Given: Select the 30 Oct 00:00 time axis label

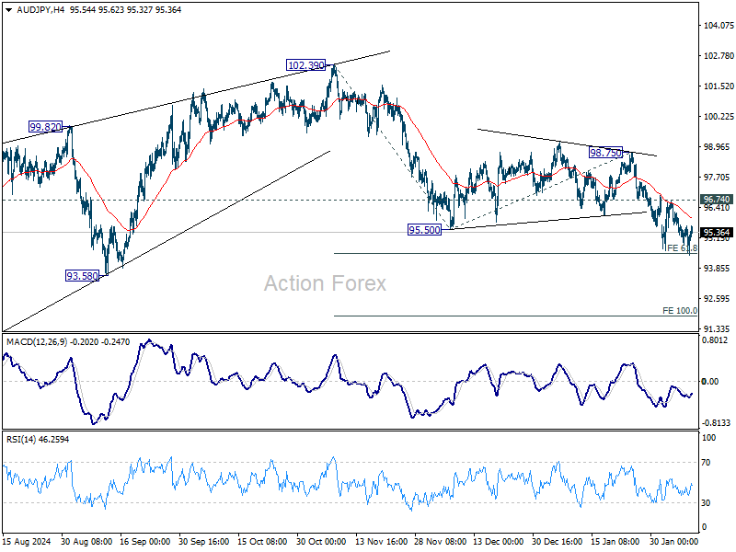Looking at the screenshot, I should click(x=321, y=542).
